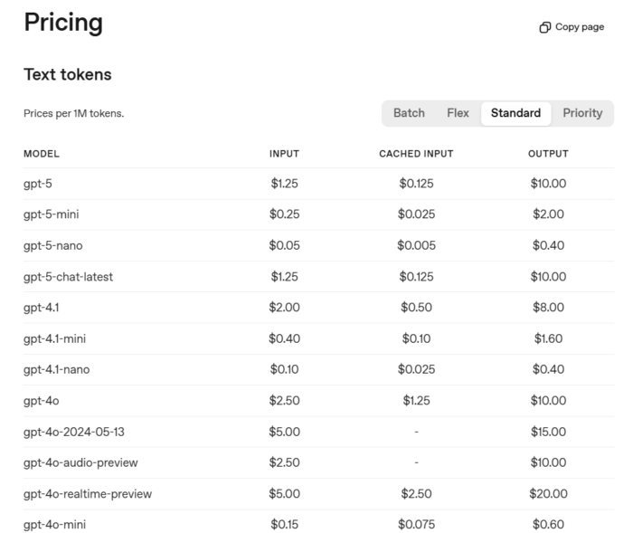The image size is (633, 533).
Task: Select the gpt-5 model name
Action: 38,184
